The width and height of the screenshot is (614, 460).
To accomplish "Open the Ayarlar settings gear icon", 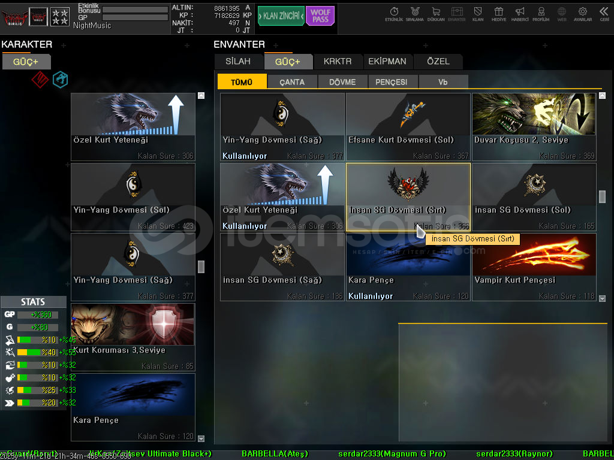I will (x=583, y=14).
